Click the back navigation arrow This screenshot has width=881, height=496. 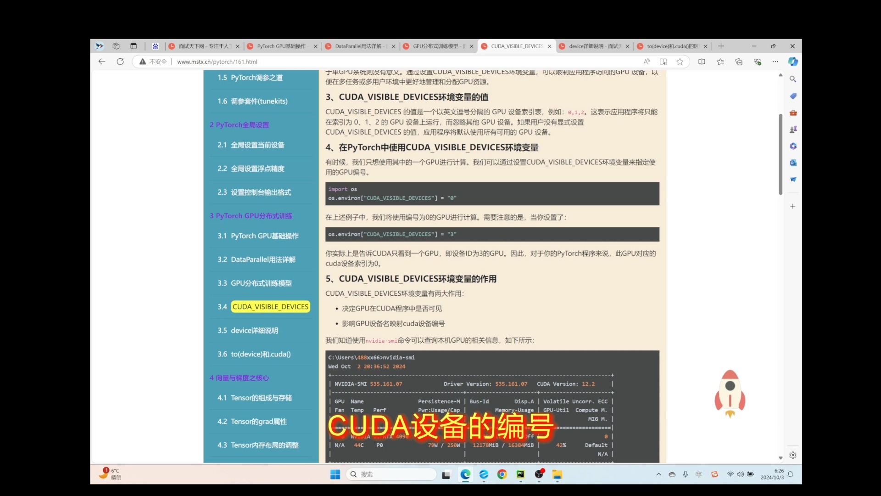(102, 62)
